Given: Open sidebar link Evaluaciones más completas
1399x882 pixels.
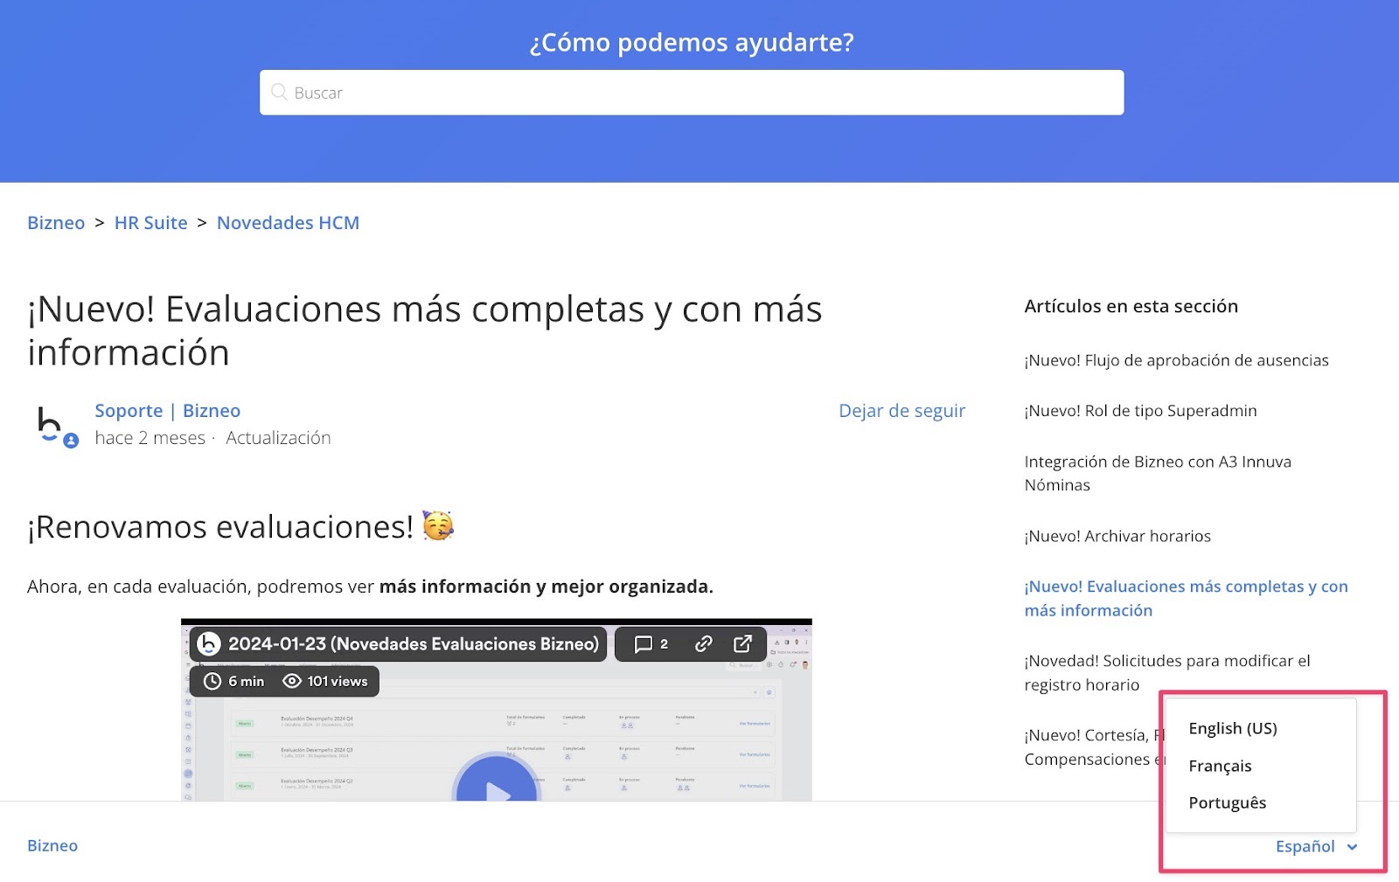Looking at the screenshot, I should [x=1186, y=598].
